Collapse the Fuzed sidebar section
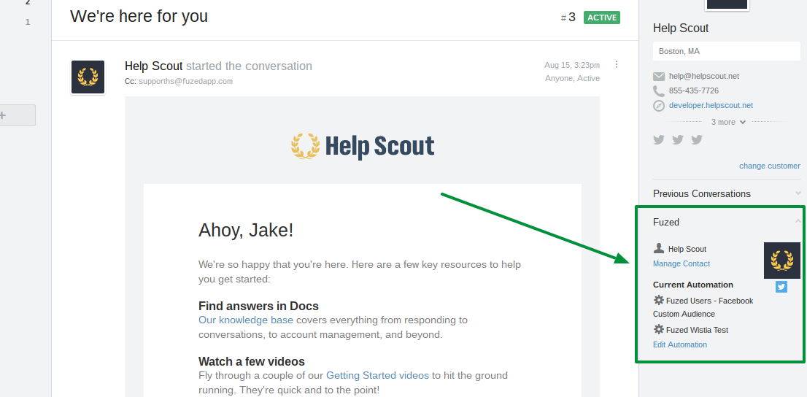The image size is (807, 397). pyautogui.click(x=798, y=221)
